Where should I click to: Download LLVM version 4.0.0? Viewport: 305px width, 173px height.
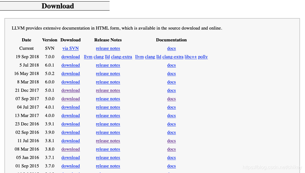71,115
